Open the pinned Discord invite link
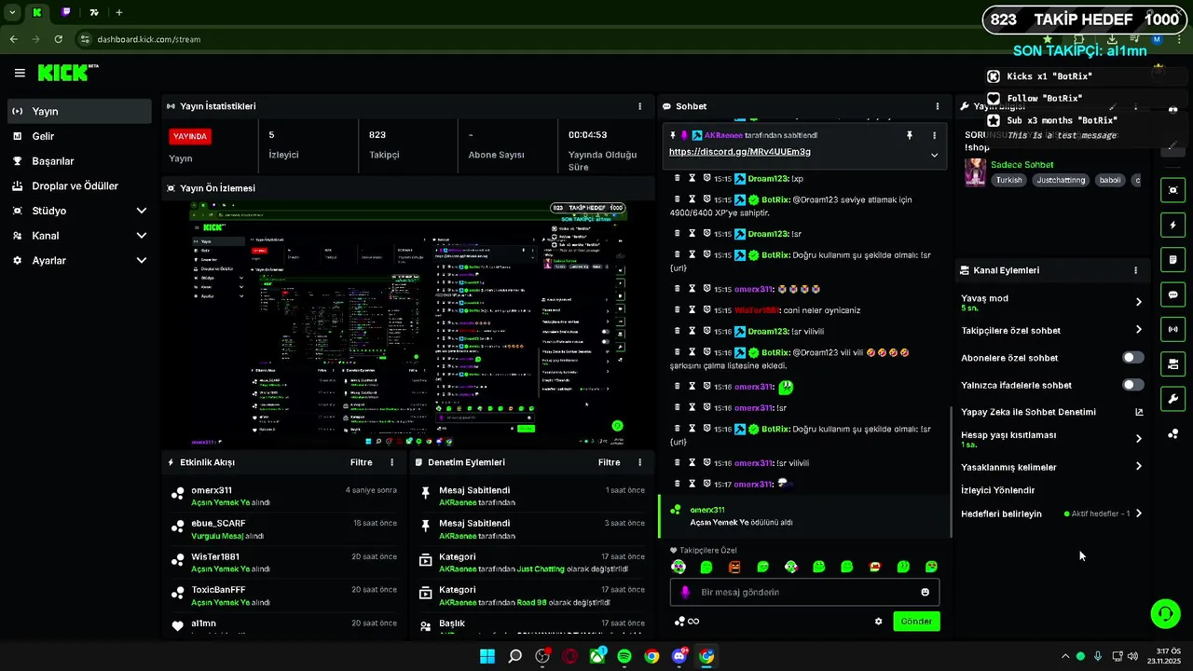 coord(739,152)
